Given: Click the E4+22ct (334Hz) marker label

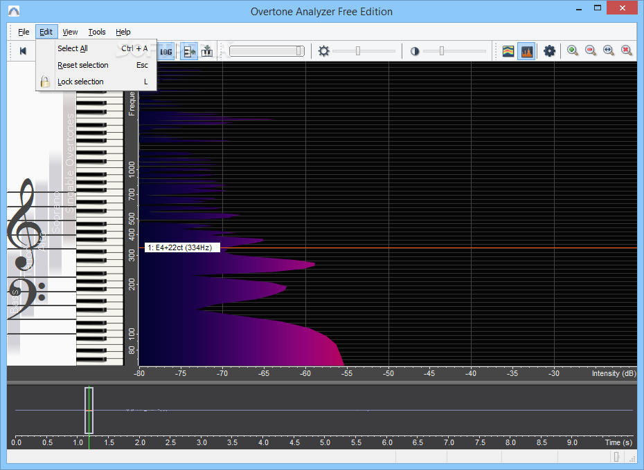Looking at the screenshot, I should pyautogui.click(x=182, y=247).
